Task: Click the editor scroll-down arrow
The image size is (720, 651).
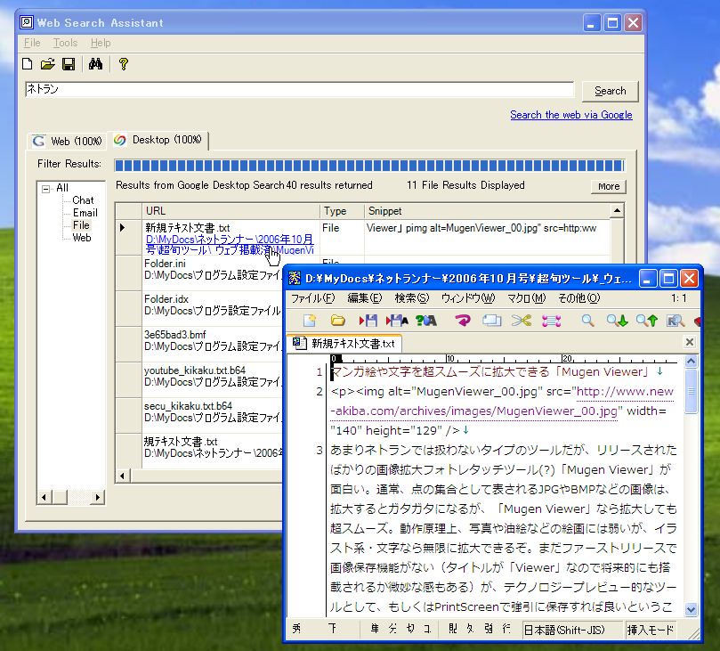Action: [691, 610]
